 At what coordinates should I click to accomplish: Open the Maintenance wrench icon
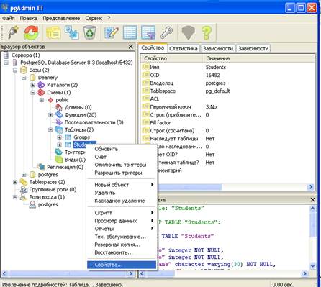pyautogui.click(x=167, y=32)
